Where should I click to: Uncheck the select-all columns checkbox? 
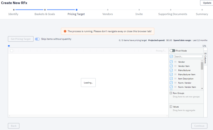(171, 56)
